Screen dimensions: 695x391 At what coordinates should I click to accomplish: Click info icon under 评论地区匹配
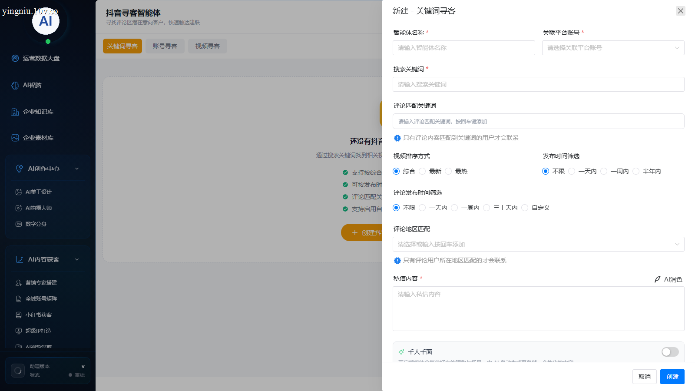coord(397,261)
